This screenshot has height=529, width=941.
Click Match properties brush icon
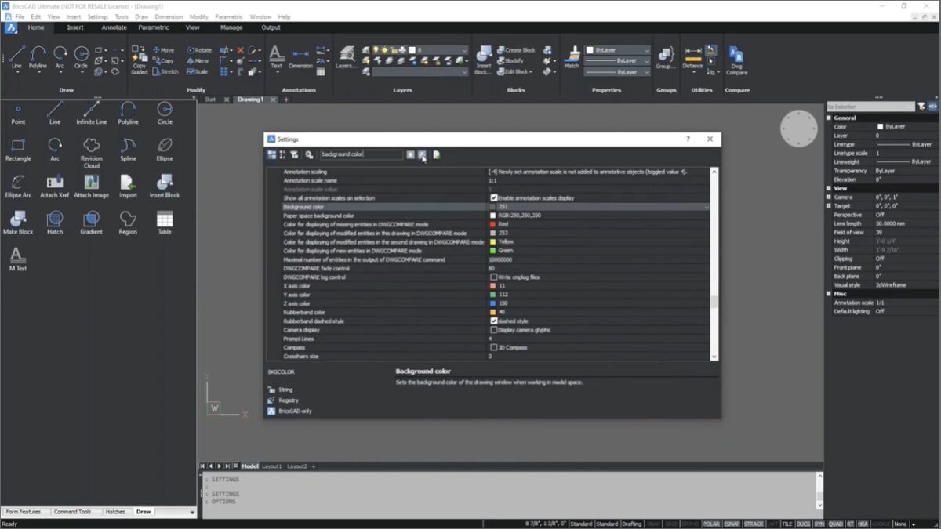(572, 57)
